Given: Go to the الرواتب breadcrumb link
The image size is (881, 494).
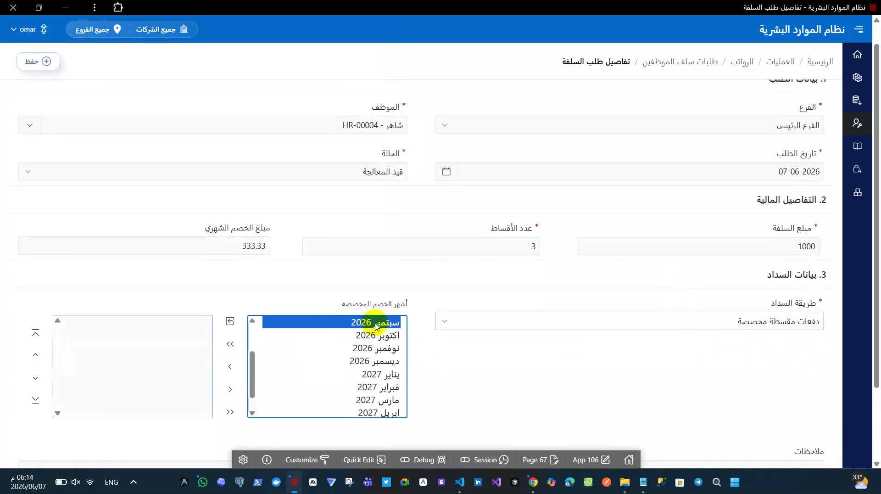Looking at the screenshot, I should coord(742,62).
